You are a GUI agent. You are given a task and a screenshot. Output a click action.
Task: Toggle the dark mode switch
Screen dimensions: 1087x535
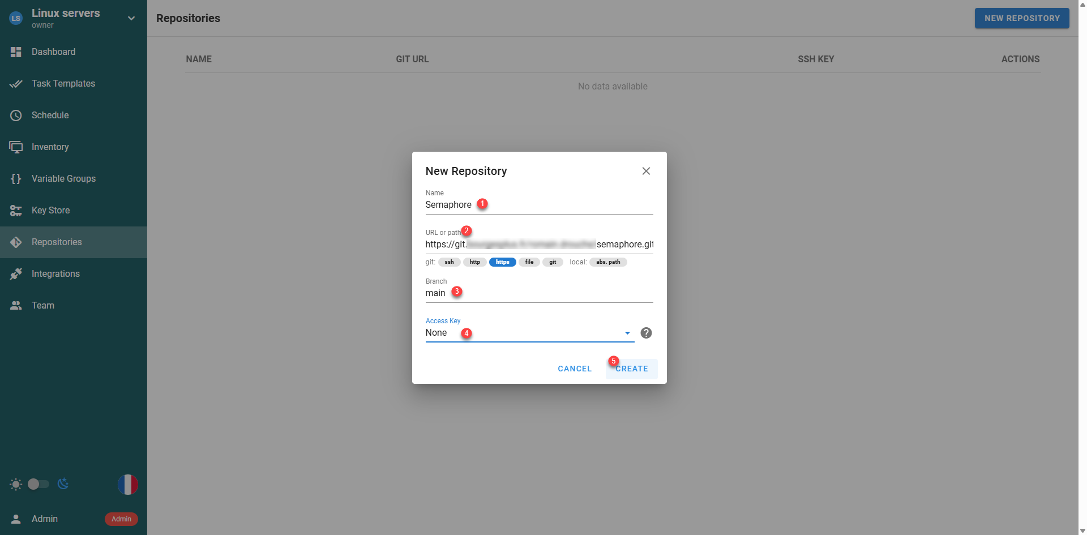[38, 484]
